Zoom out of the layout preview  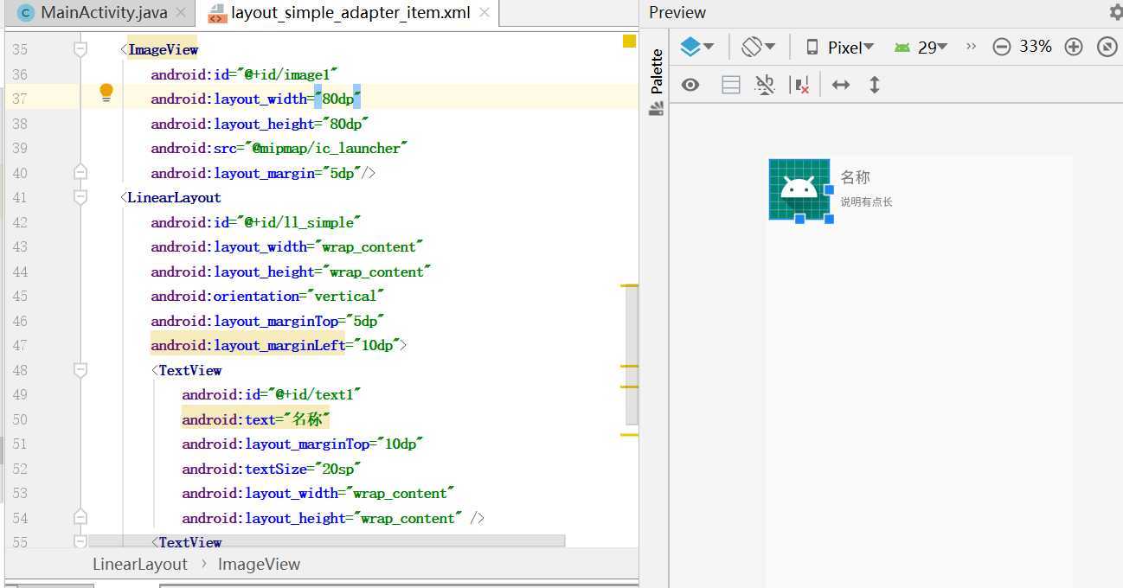pos(1002,47)
